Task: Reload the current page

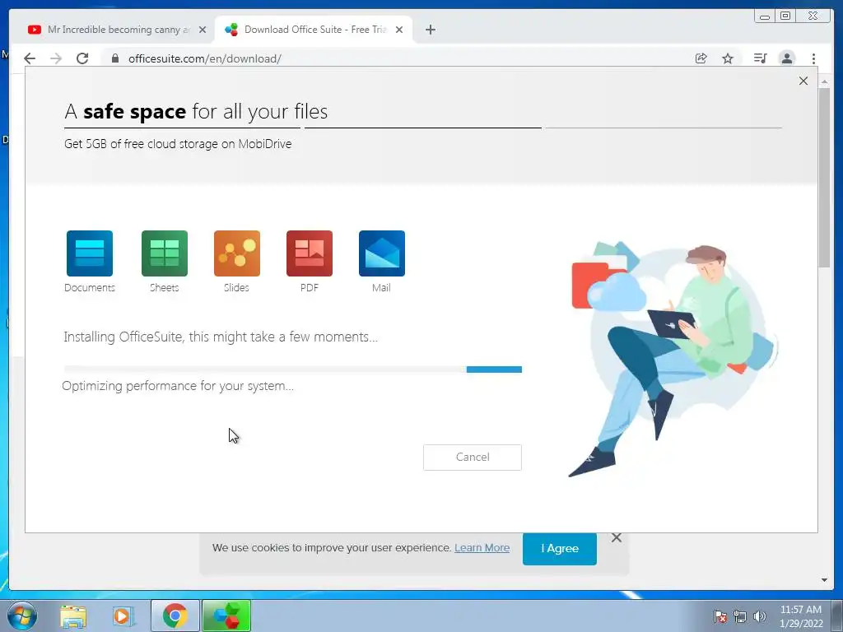Action: (x=82, y=58)
